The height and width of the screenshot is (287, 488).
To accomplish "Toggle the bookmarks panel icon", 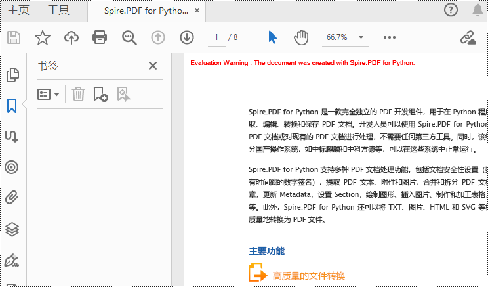I will (x=12, y=106).
